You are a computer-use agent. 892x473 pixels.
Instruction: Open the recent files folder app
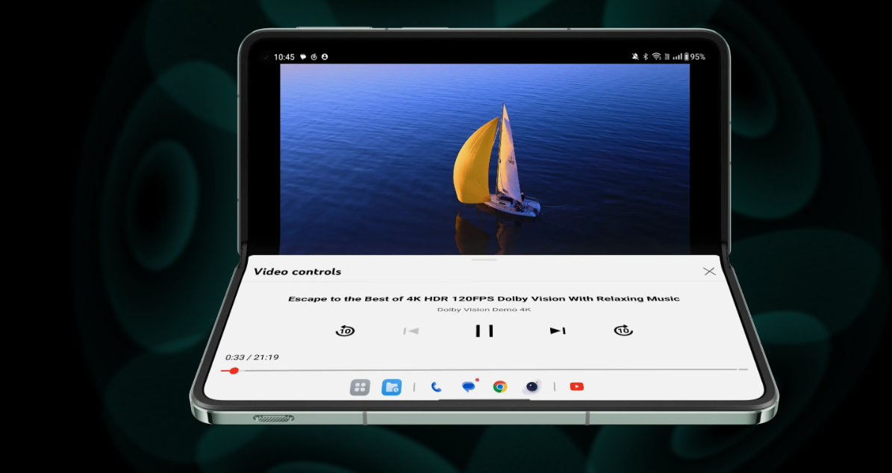pos(391,387)
